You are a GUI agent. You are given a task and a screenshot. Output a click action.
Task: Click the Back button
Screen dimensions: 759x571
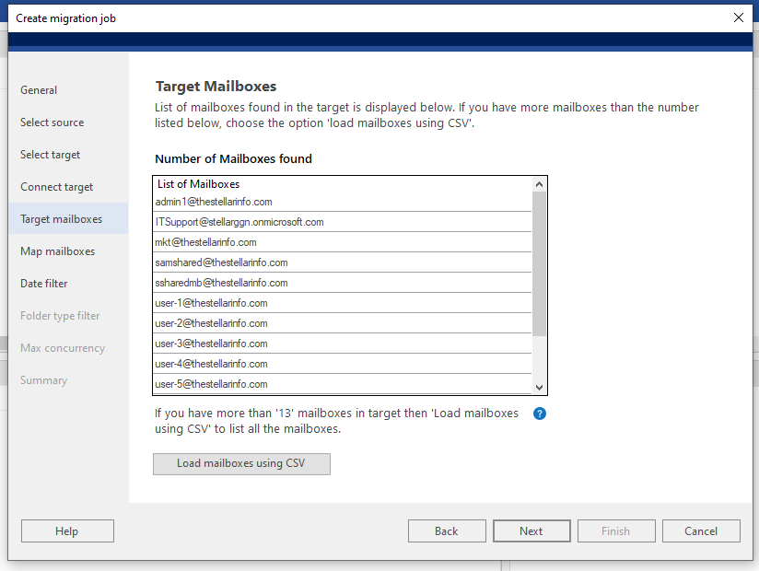[447, 530]
